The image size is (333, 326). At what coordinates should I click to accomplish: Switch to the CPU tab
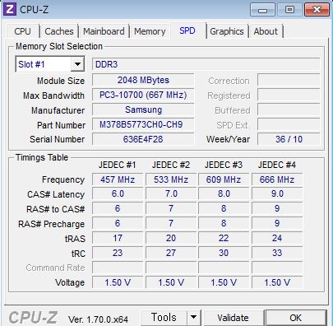(23, 31)
